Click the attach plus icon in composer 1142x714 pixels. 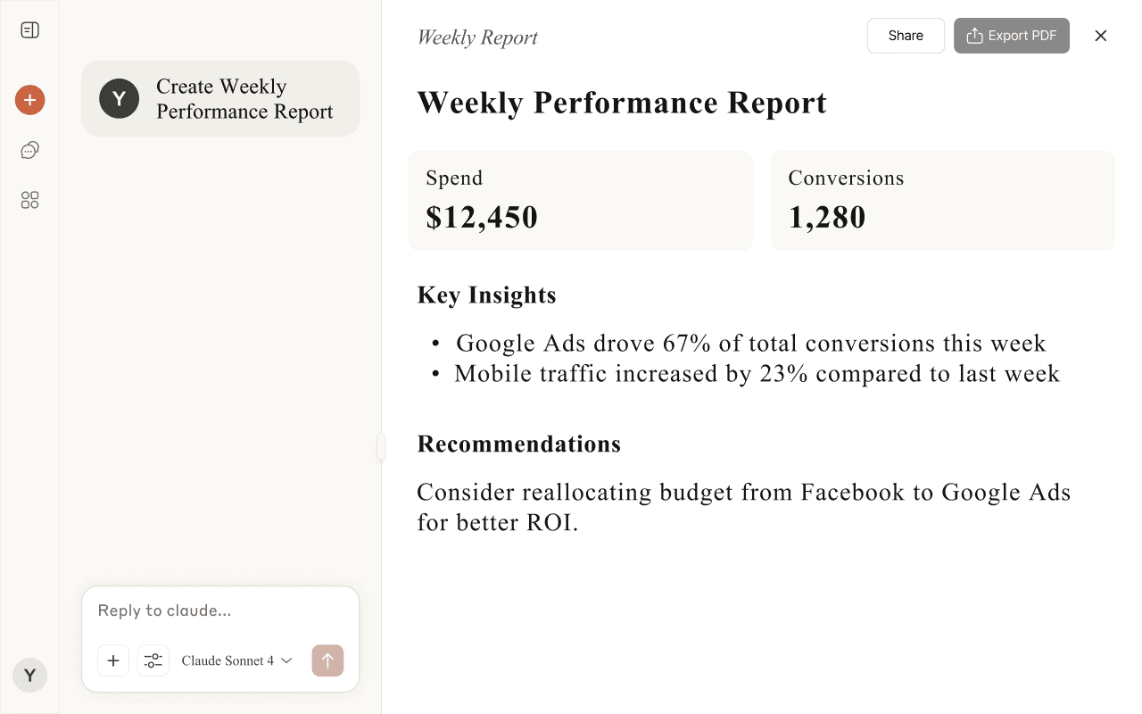point(113,660)
